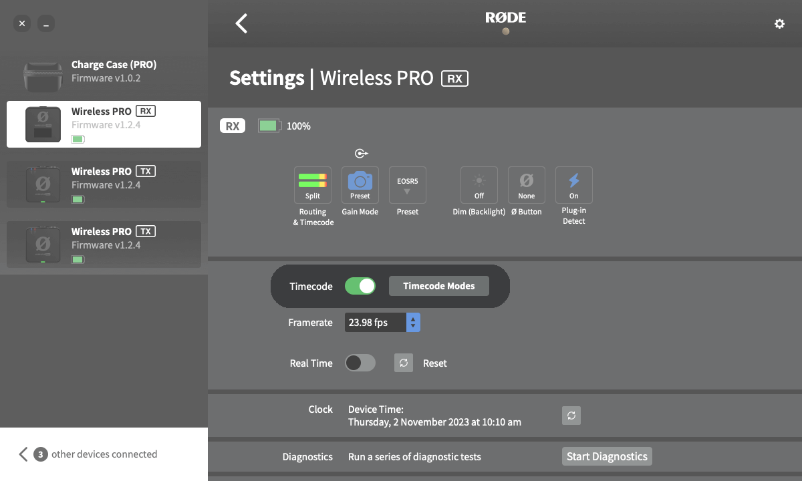Click the Plug-in Detect lightning icon

click(x=573, y=185)
